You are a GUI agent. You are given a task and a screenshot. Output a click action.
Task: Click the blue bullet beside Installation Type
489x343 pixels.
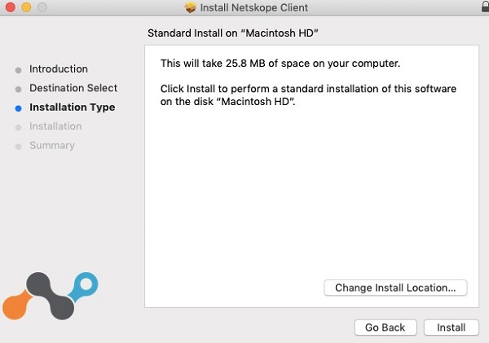point(18,108)
